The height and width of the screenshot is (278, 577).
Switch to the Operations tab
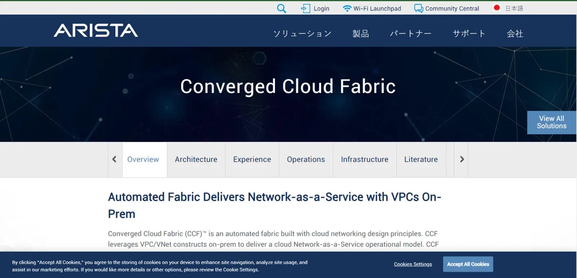tap(306, 159)
